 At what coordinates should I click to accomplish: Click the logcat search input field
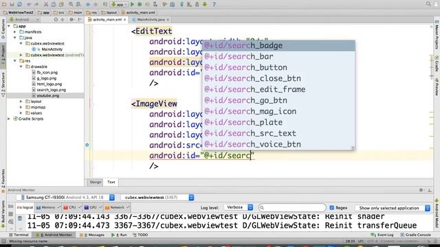(x=292, y=207)
